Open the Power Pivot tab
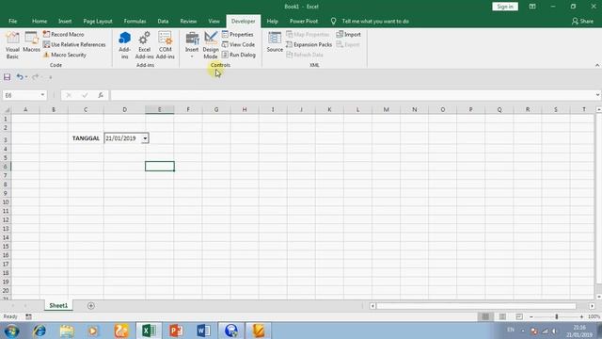Screen dimensions: 602x339 pyautogui.click(x=304, y=21)
